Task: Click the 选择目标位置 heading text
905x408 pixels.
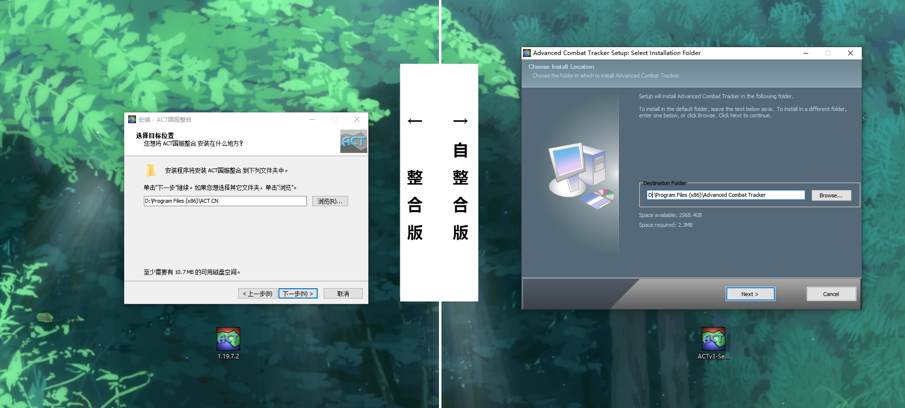Action: click(155, 136)
